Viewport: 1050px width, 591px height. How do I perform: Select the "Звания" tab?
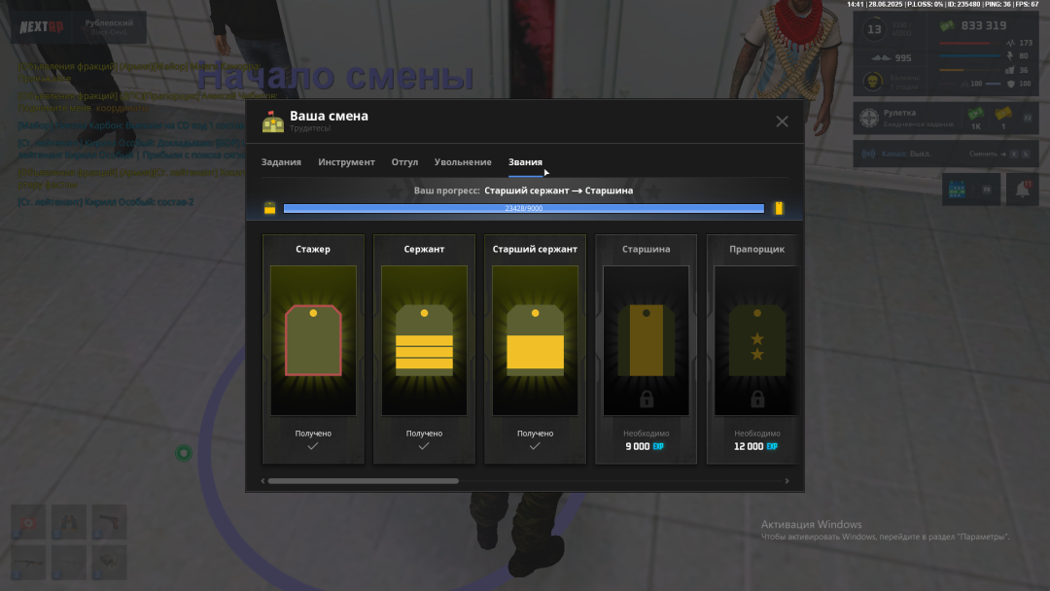[525, 162]
